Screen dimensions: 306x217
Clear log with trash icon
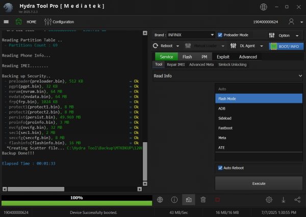click(203, 200)
